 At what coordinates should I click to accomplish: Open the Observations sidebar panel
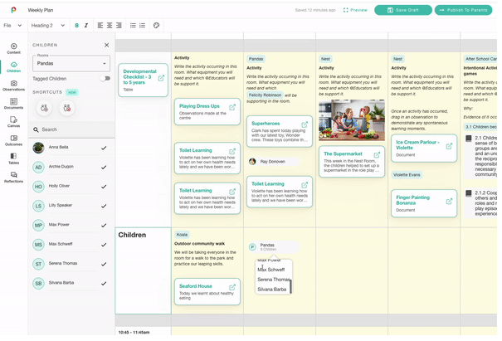pyautogui.click(x=14, y=85)
